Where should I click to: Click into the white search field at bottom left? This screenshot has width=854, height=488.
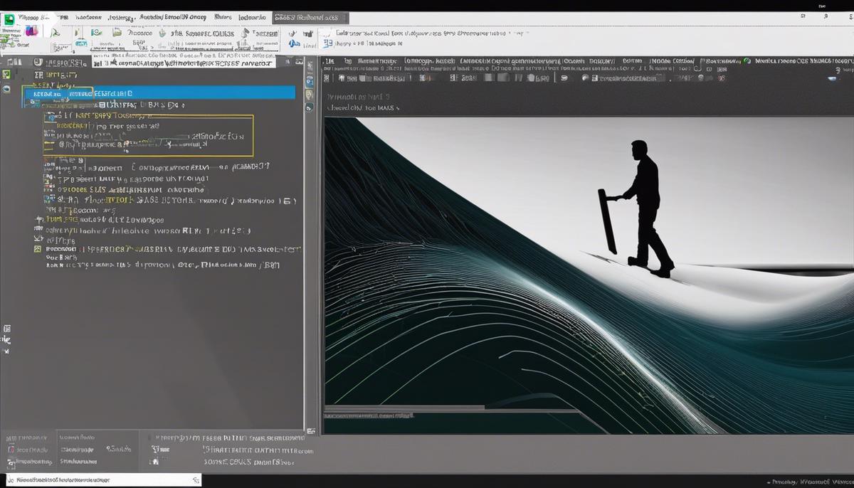coord(100,481)
